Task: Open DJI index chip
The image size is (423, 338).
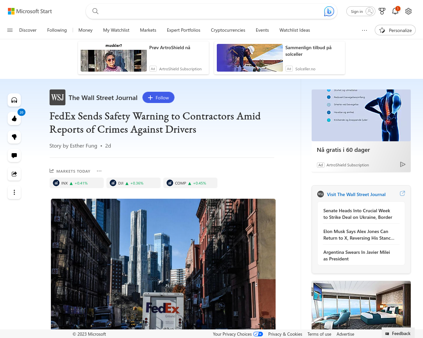Action: point(134,183)
